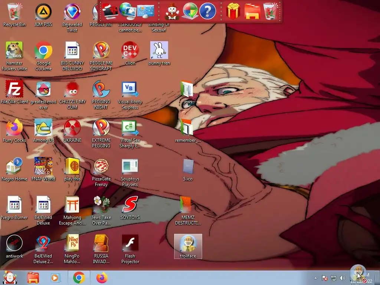Launch Firefox from the taskbar
Screen dimensions: 380x285
pos(102,278)
